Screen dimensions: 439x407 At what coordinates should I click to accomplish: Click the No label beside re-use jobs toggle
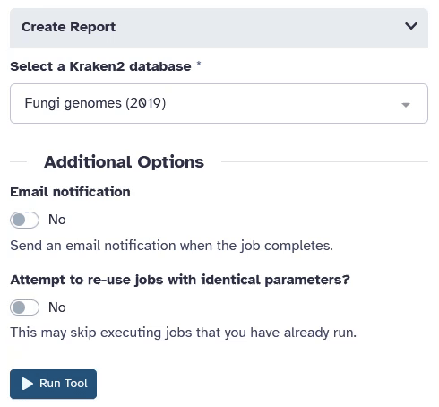click(x=57, y=307)
